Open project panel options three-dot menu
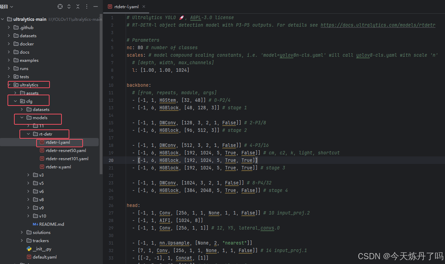The image size is (445, 264). point(87,6)
